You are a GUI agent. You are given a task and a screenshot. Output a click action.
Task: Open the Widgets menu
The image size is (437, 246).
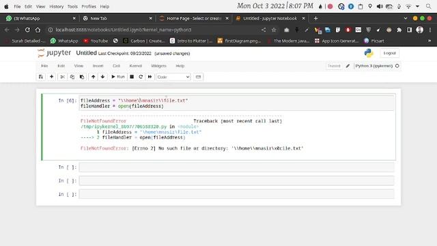tap(158, 66)
